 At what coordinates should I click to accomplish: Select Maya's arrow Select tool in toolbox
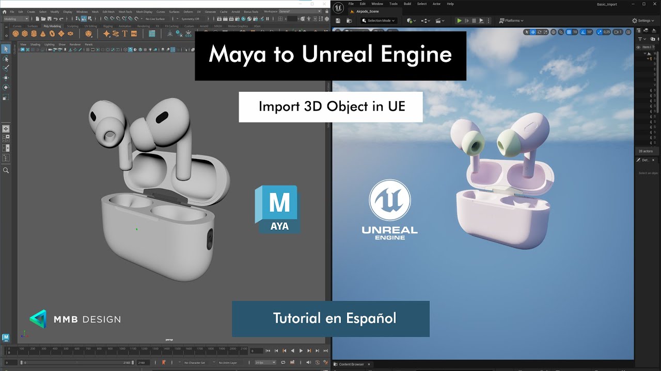[6, 49]
